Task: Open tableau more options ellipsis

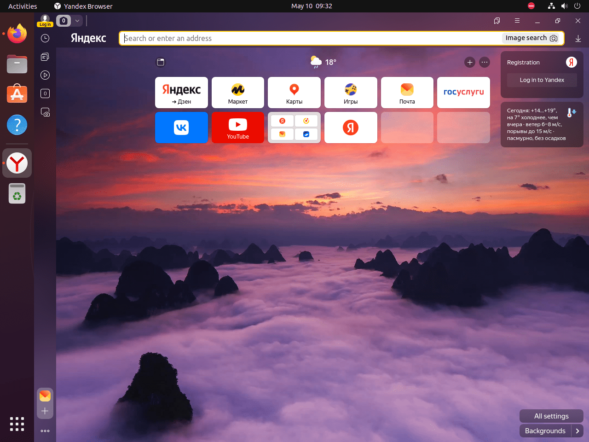Action: pos(485,62)
